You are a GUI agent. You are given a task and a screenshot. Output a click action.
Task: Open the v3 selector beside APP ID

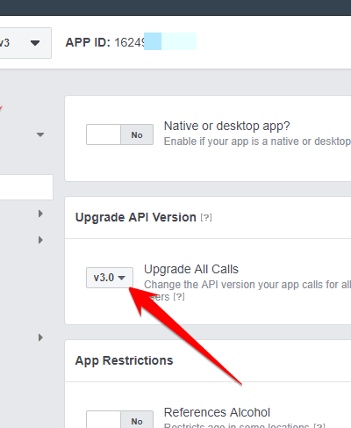click(x=25, y=43)
